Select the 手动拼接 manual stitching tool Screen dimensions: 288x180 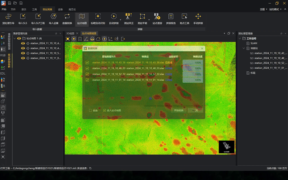click(x=198, y=19)
